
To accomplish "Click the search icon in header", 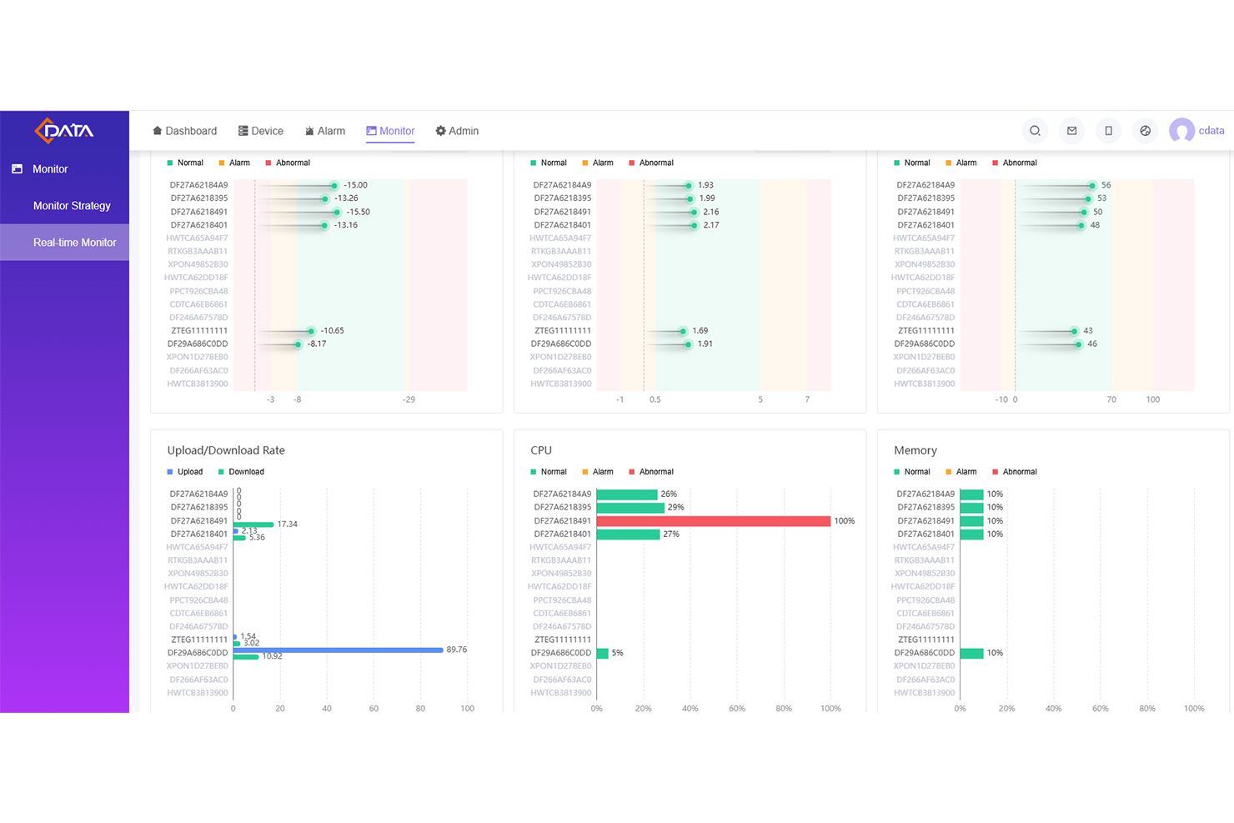I will click(x=1035, y=131).
